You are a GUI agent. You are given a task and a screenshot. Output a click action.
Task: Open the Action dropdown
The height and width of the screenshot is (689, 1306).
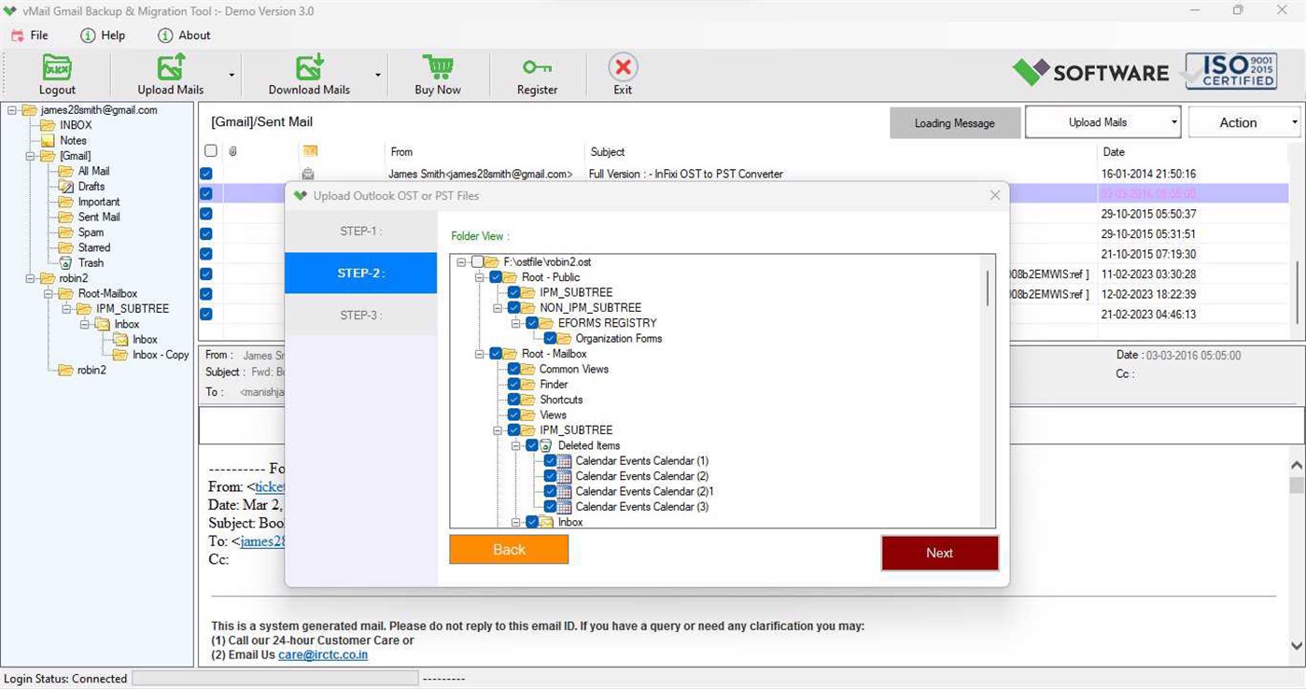(x=1244, y=122)
